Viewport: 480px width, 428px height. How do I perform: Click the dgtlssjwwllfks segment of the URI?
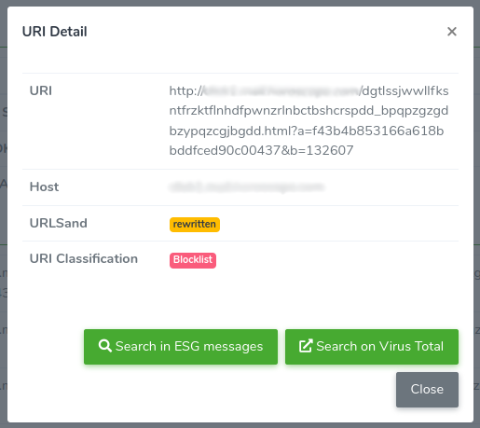405,91
